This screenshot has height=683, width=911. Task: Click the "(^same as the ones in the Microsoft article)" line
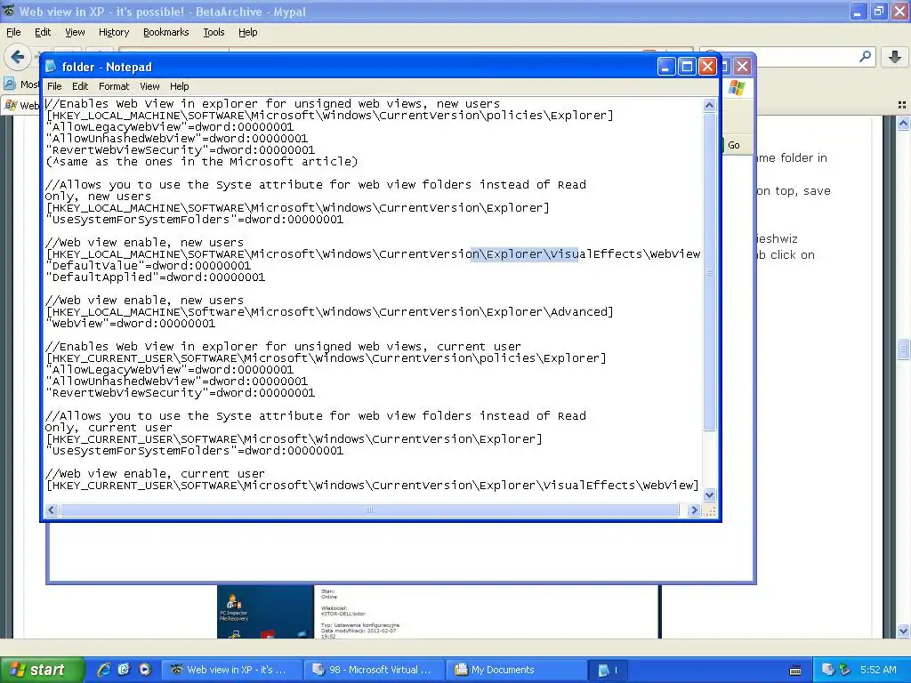coord(202,162)
